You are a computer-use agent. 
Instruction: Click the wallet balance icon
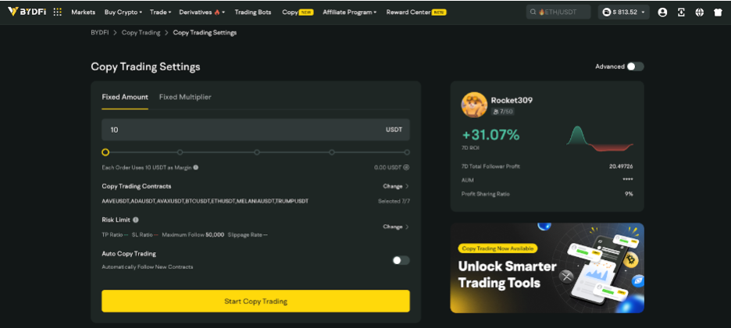(x=607, y=12)
